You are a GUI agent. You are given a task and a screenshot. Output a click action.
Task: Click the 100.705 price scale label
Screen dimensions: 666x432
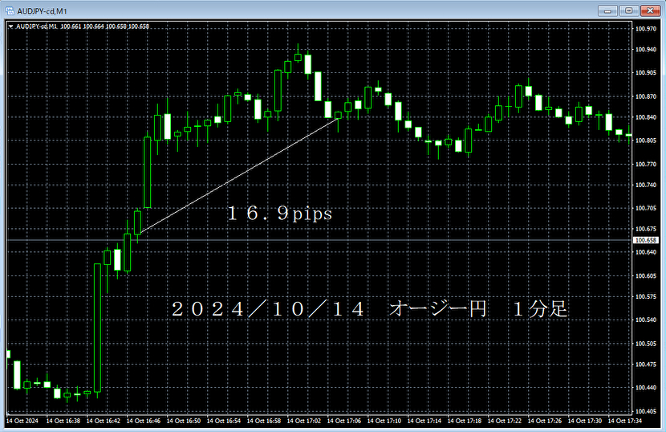[646, 208]
